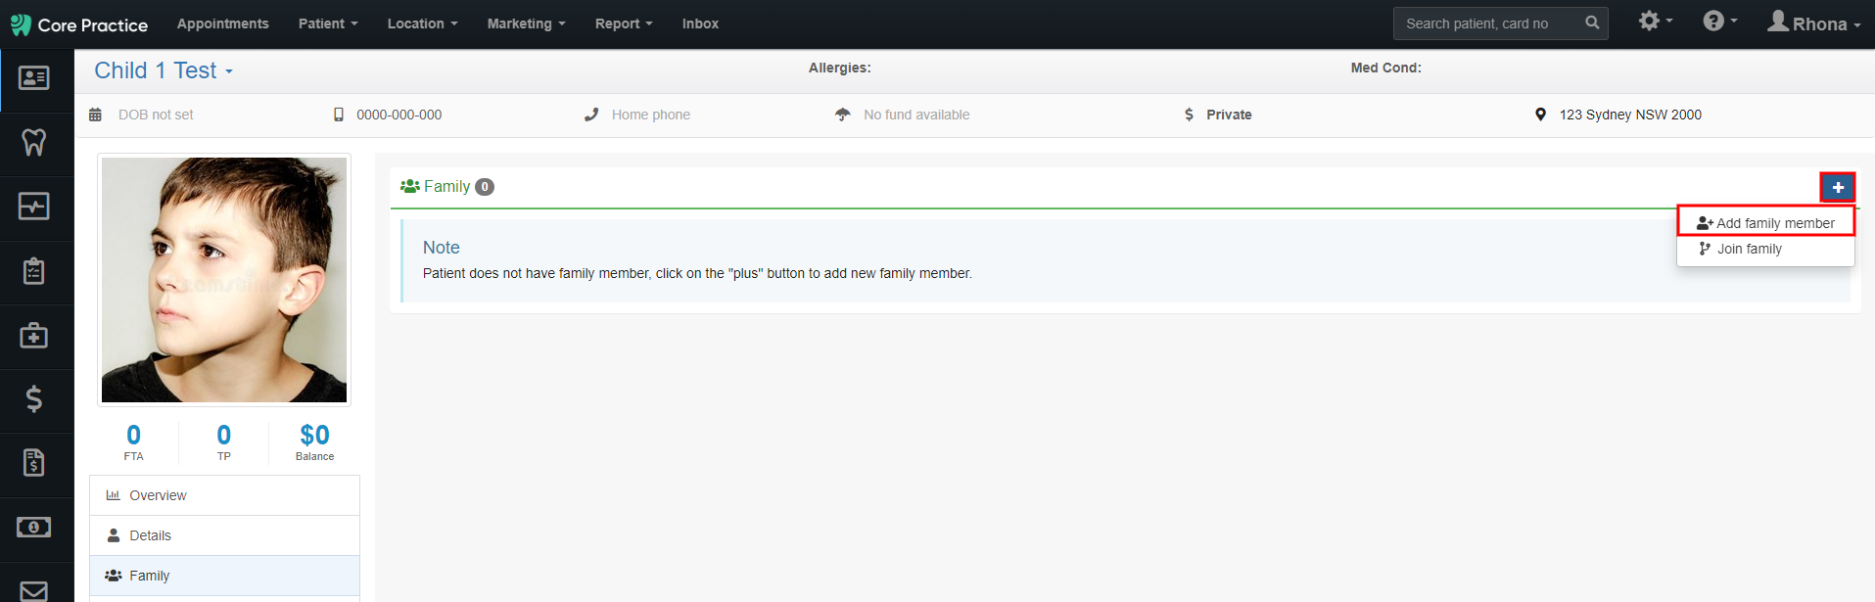
Task: Open the Family tab in sidebar
Action: (224, 576)
